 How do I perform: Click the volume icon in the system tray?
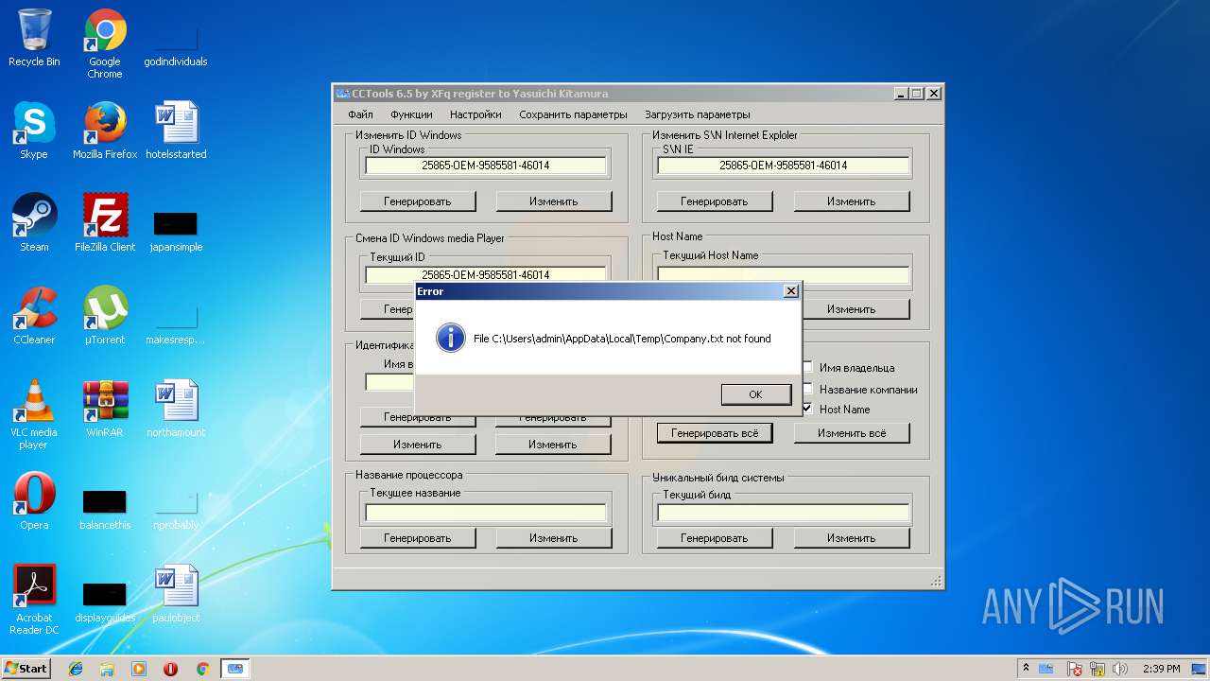1120,669
